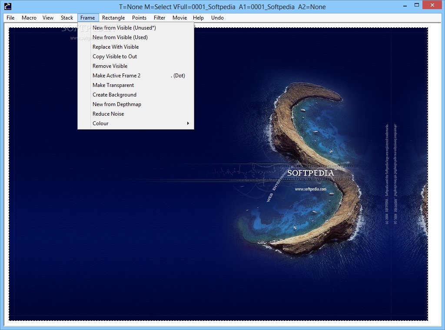
Task: Open the Help menu
Action: [198, 17]
